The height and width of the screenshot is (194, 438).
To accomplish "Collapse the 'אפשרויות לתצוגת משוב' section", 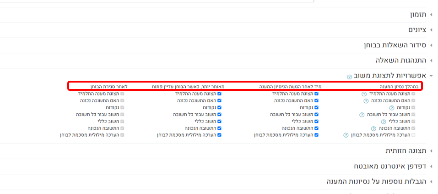I will (x=389, y=76).
